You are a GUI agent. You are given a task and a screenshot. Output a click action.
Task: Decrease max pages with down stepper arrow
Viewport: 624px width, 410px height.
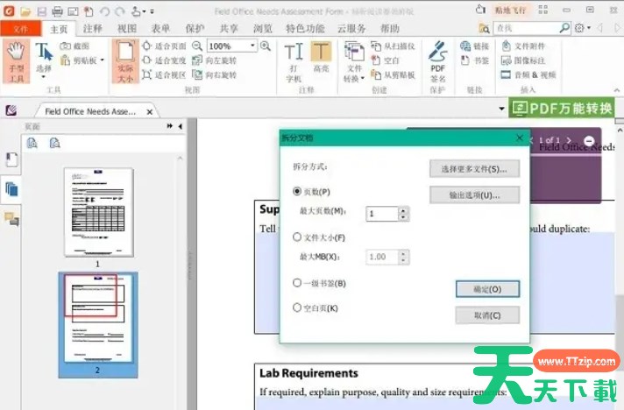(403, 217)
